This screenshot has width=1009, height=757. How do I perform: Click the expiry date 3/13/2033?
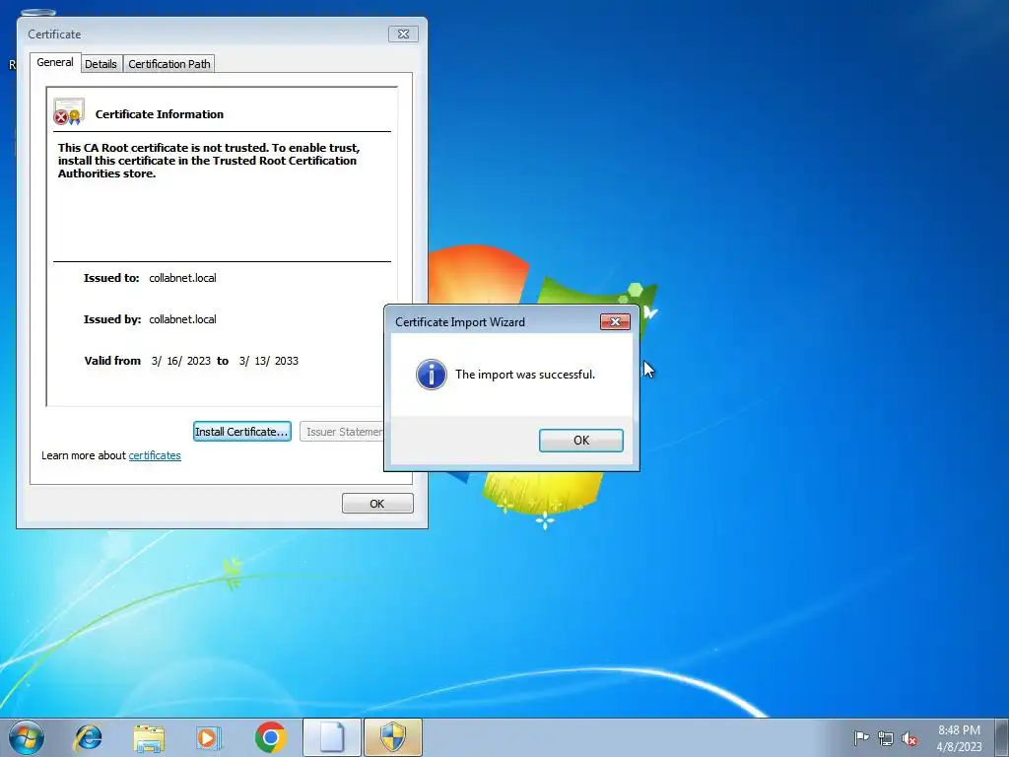point(269,361)
